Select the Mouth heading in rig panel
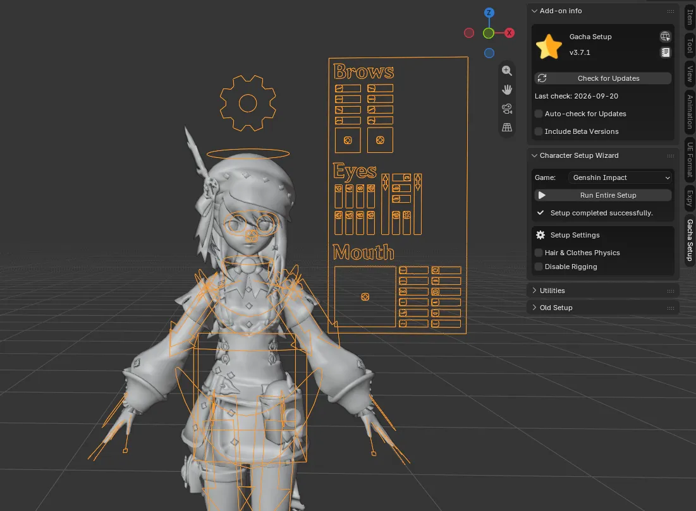The width and height of the screenshot is (696, 511). pyautogui.click(x=363, y=252)
